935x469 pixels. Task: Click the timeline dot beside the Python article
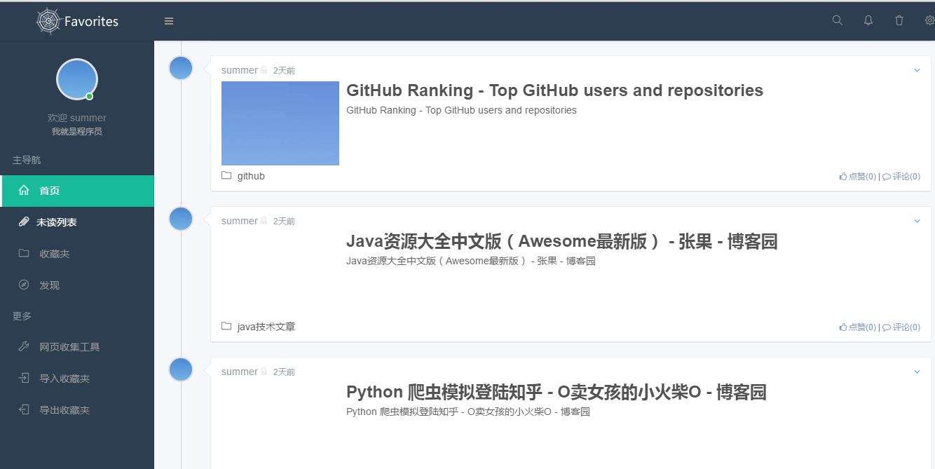click(181, 369)
